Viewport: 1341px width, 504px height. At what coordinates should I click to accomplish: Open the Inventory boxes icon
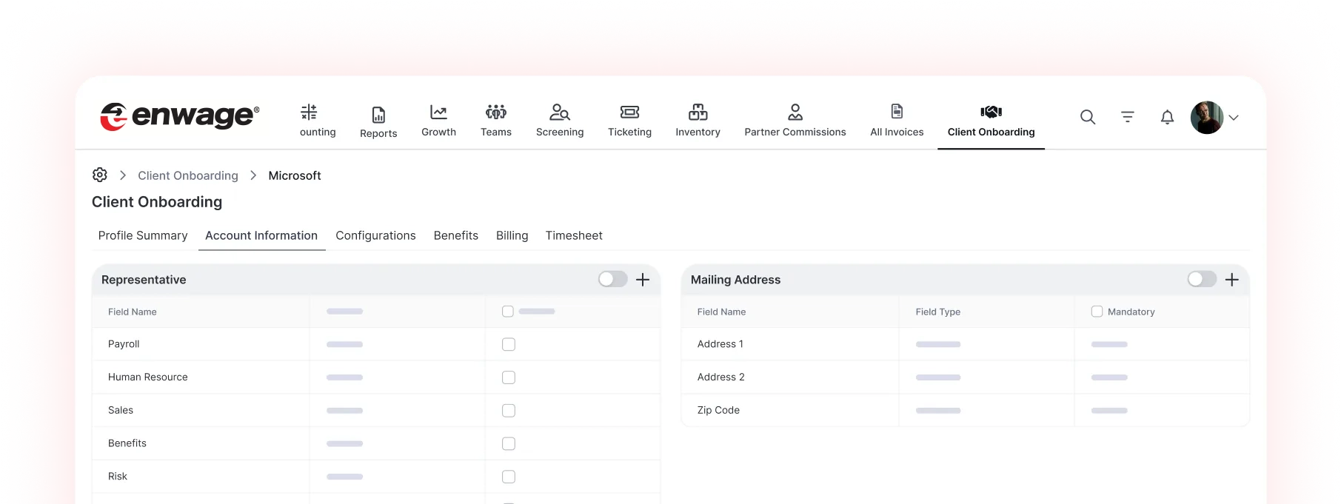(698, 112)
